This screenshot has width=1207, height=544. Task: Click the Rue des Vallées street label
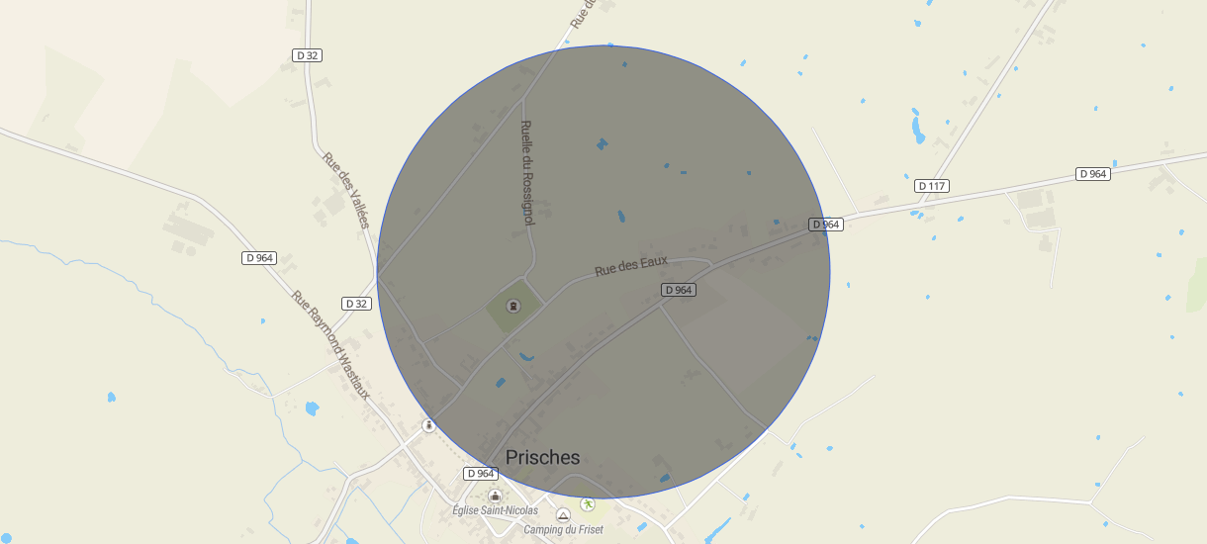coord(346,190)
